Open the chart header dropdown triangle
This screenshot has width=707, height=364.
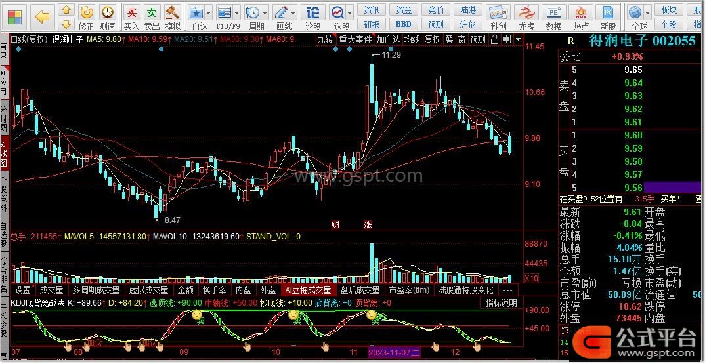(518, 39)
